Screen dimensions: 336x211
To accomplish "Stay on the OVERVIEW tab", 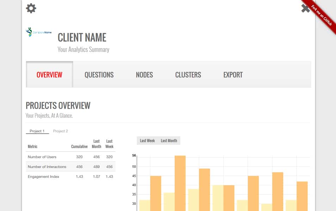I will coord(49,75).
